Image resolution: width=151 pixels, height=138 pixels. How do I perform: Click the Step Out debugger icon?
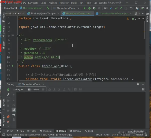64,89
